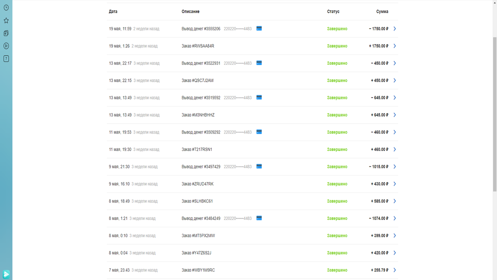Click Вывод денег #3509292 description
497x280 pixels.
[x=201, y=132]
